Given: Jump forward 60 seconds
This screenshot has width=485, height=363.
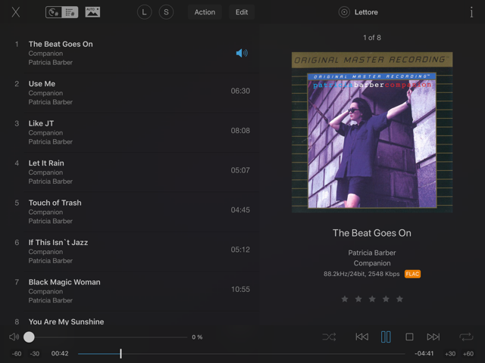Looking at the screenshot, I should [x=468, y=354].
